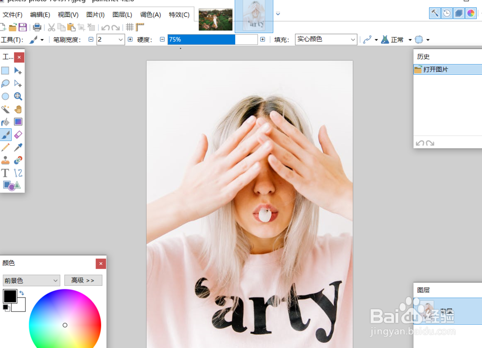Swap foreground and background colors
482x348 pixels.
point(22,293)
